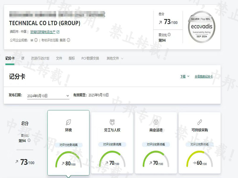
Task: Switch to the 改进行动计划 tab
Action: point(40,58)
